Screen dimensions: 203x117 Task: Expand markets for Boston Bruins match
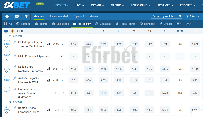[x=63, y=110]
